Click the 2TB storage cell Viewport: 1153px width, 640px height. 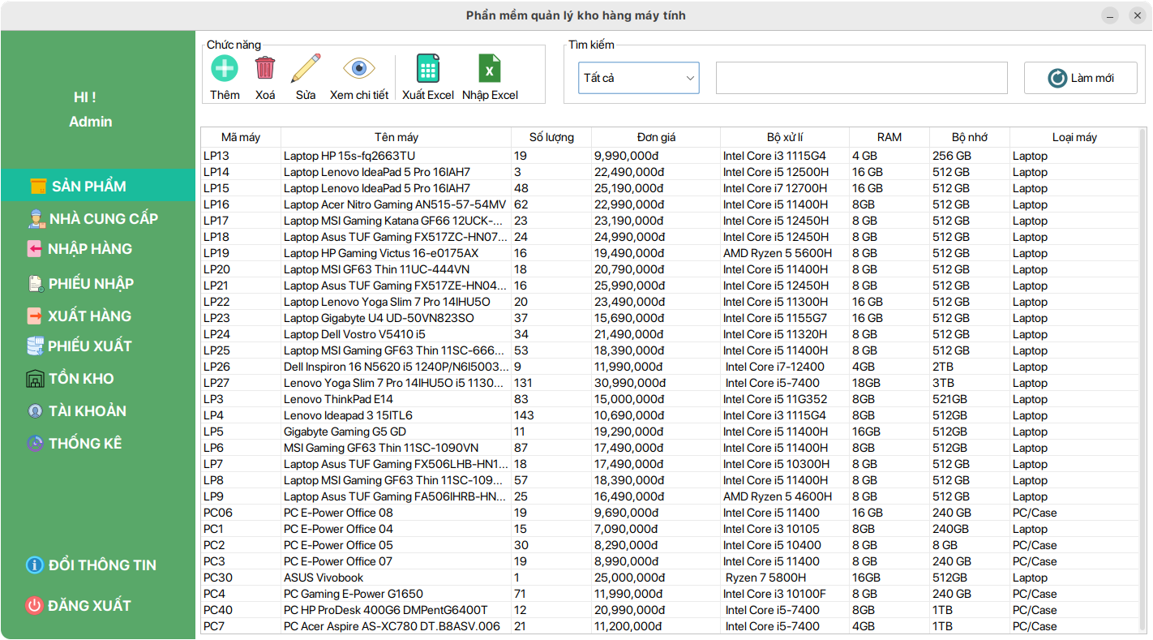[x=970, y=367]
